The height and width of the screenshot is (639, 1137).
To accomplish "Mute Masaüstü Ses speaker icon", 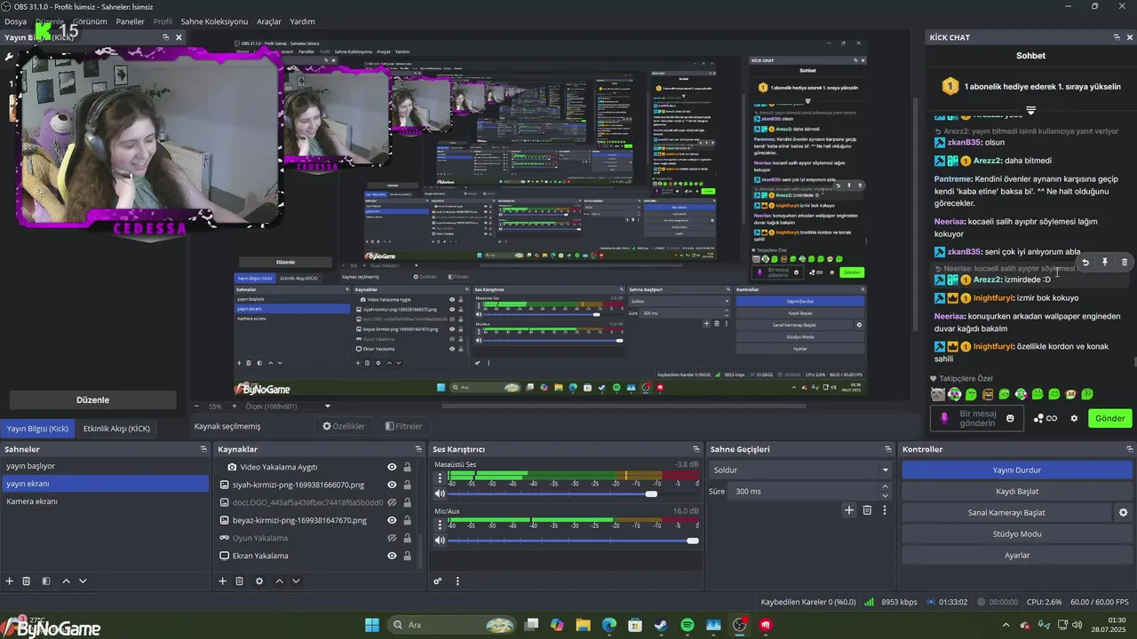I will click(440, 493).
